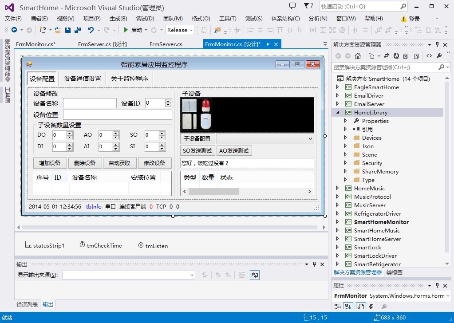Click the Open File folder icon
Screen dimensions: 454x323
58,30
